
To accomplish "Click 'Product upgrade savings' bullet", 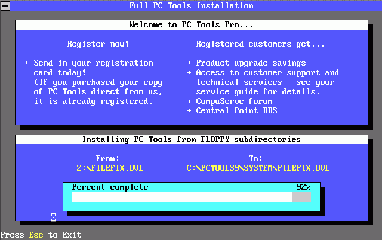I will (x=251, y=63).
